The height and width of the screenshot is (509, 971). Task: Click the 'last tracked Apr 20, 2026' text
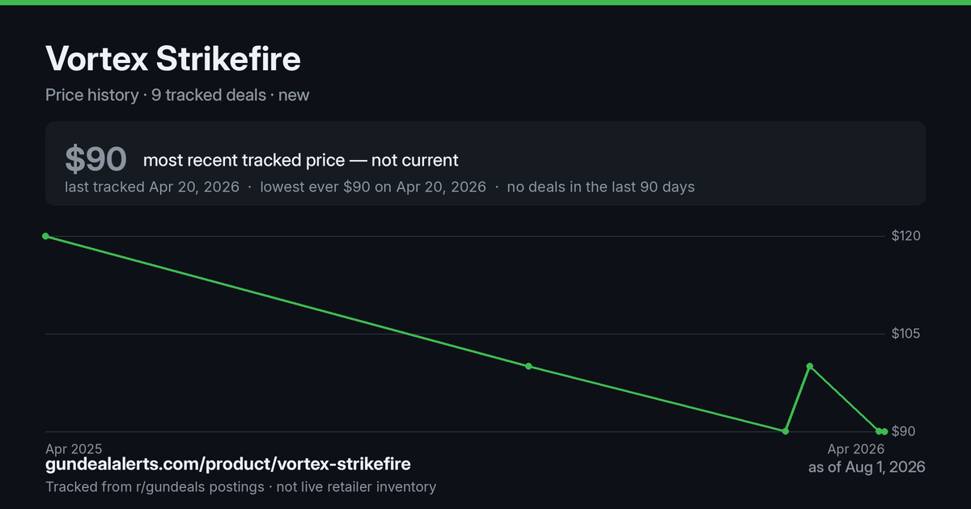(152, 187)
